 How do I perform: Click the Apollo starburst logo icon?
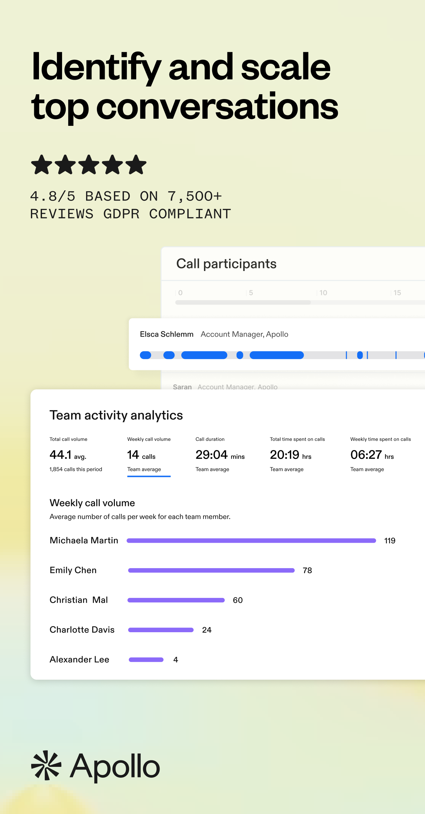click(x=46, y=765)
